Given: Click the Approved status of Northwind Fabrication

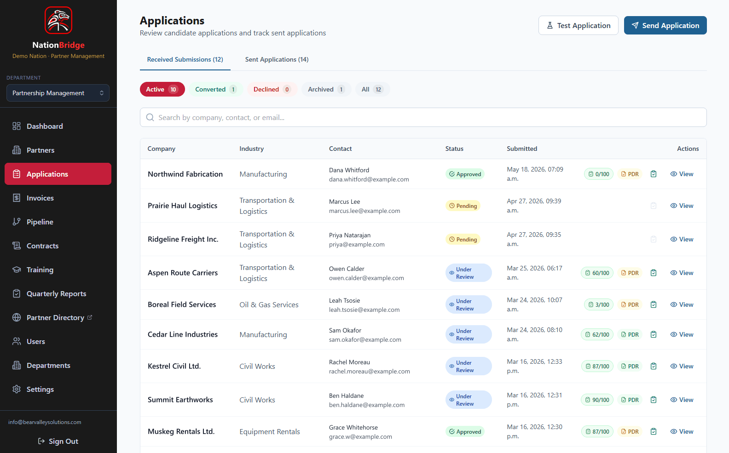Looking at the screenshot, I should pos(465,174).
